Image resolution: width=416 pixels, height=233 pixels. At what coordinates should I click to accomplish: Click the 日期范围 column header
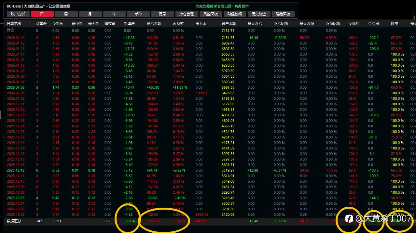[x=14, y=24]
